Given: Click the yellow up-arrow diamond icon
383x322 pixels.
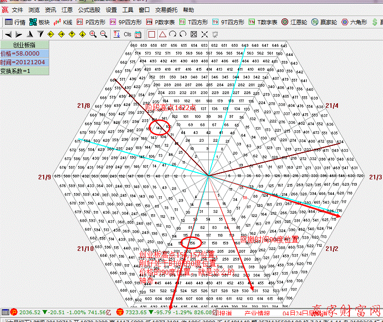Looking at the screenshot, I should (72, 34).
